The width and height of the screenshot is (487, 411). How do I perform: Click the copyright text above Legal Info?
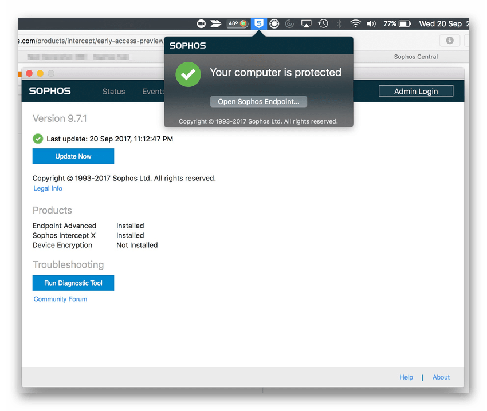click(124, 178)
